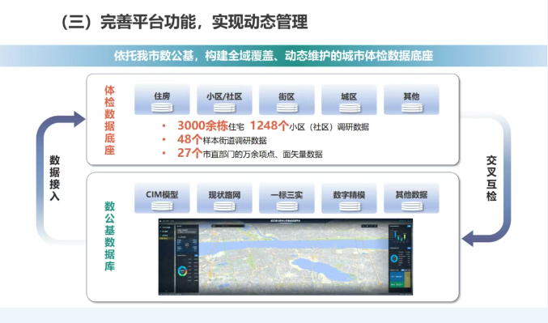The height and width of the screenshot is (323, 548).
Task: Click the 3D city map screenshot
Action: pyautogui.click(x=286, y=257)
